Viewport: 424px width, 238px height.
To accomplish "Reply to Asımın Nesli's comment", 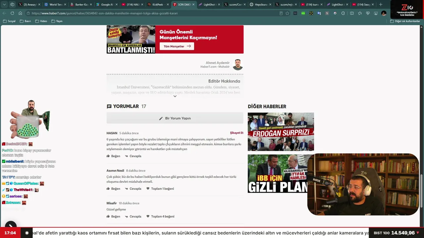I will [x=133, y=189].
